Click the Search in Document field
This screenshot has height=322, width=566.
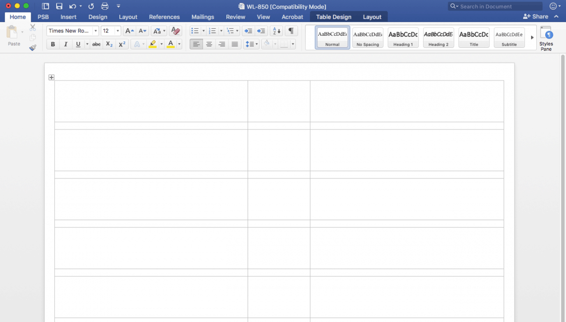pyautogui.click(x=494, y=6)
